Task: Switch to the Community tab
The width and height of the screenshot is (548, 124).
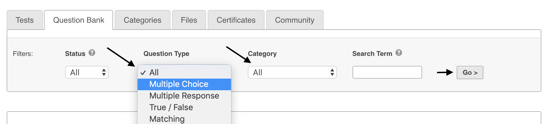Action: (295, 20)
